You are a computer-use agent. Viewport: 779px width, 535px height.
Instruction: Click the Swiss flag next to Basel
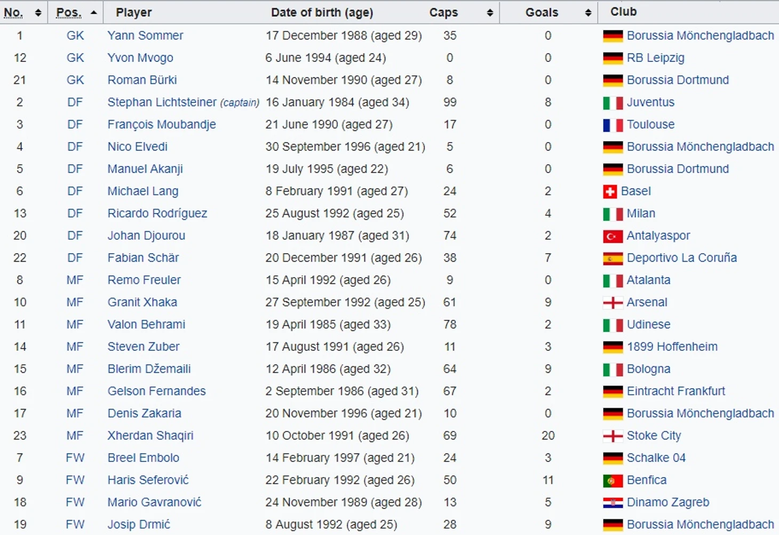click(x=610, y=191)
